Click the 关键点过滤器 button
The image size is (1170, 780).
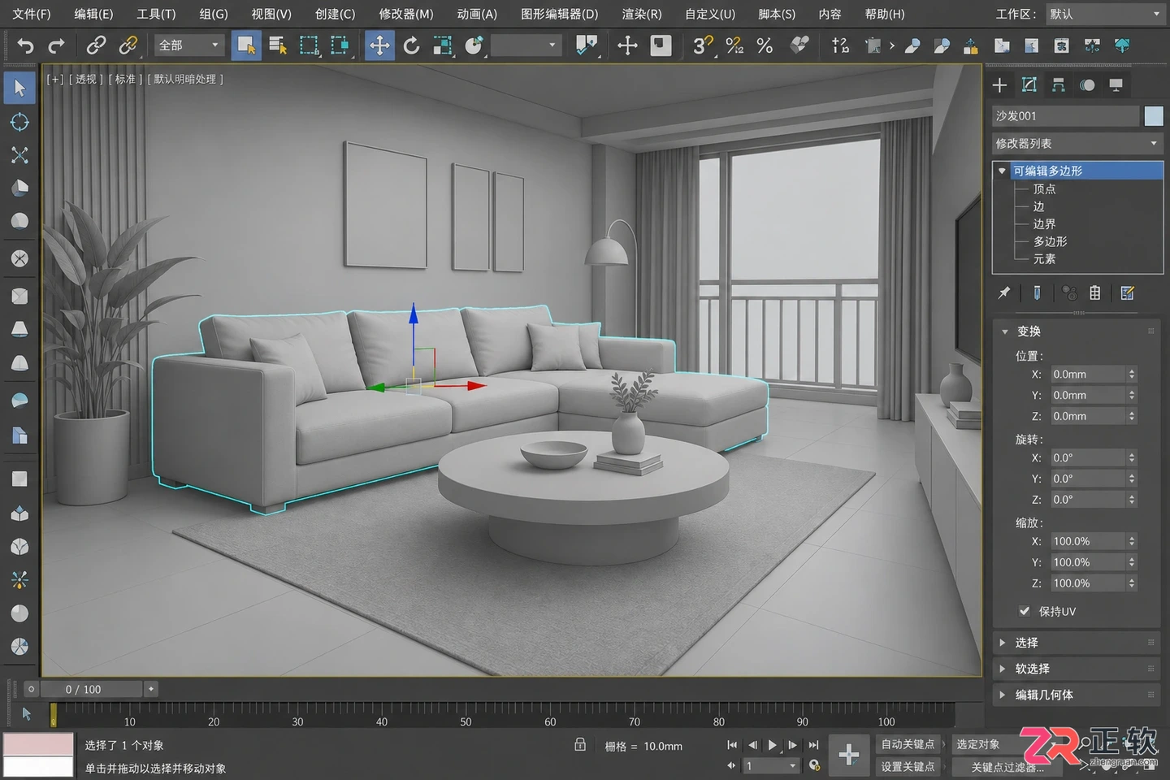pyautogui.click(x=1007, y=767)
